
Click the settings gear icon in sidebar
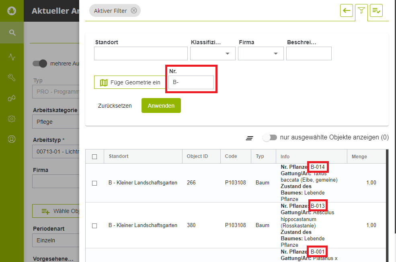tap(12, 119)
